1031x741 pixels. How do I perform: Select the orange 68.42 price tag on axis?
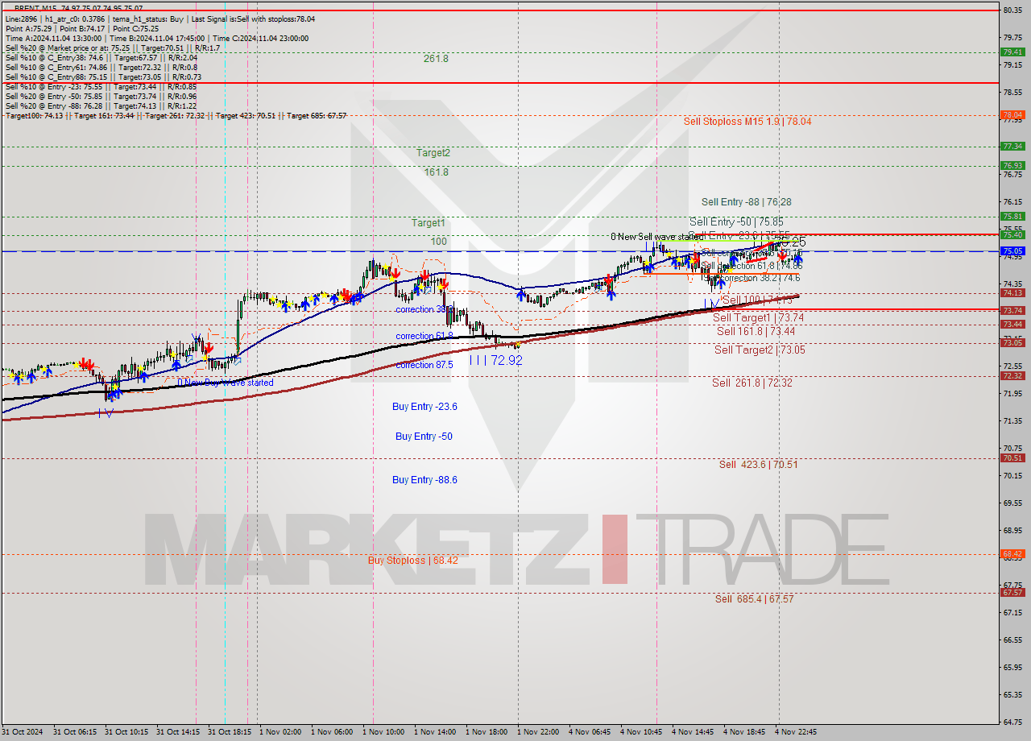tap(1012, 553)
